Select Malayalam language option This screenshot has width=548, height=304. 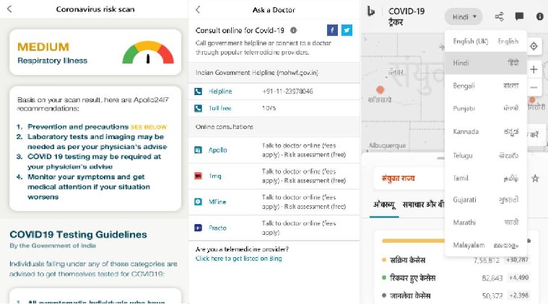(485, 246)
